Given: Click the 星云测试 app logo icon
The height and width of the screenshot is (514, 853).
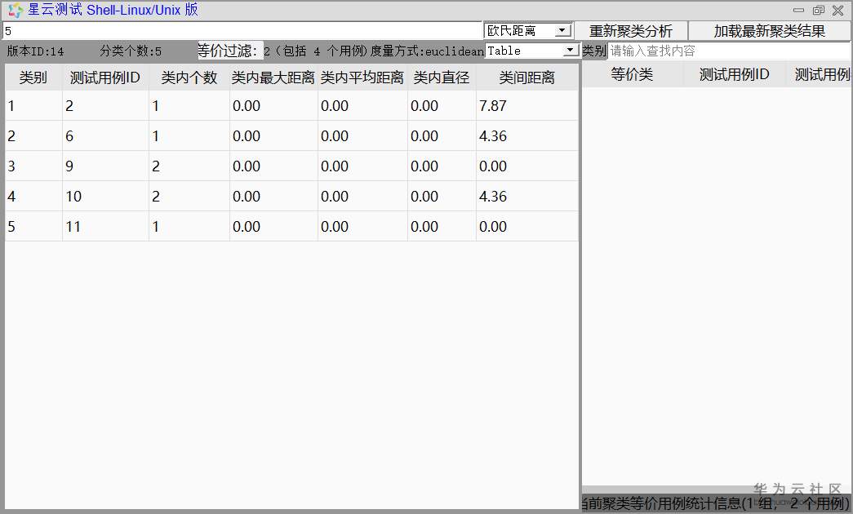Looking at the screenshot, I should coord(16,10).
